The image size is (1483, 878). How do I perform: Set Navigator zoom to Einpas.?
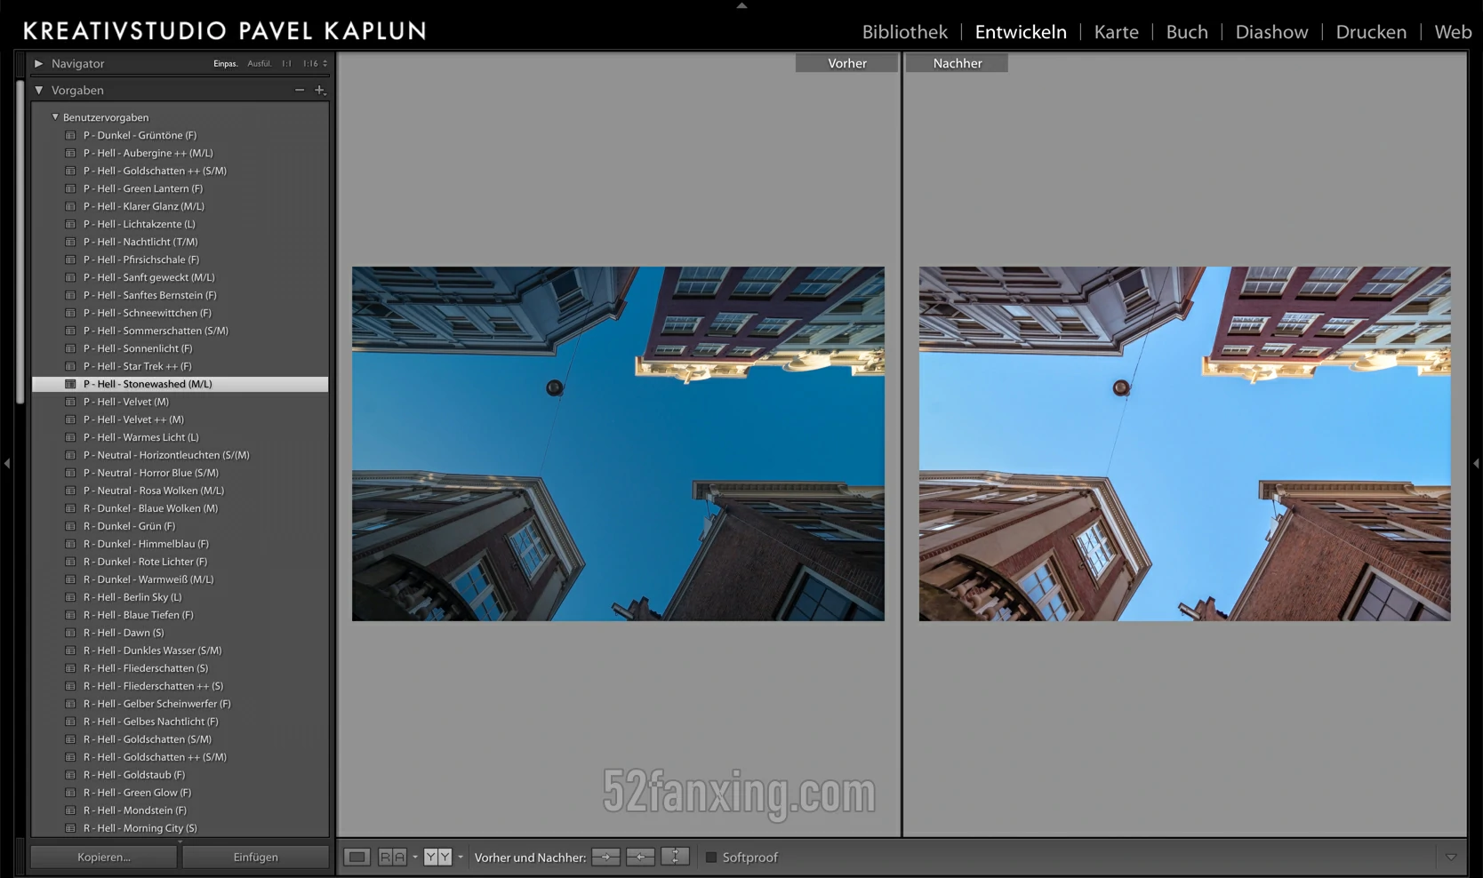(226, 64)
